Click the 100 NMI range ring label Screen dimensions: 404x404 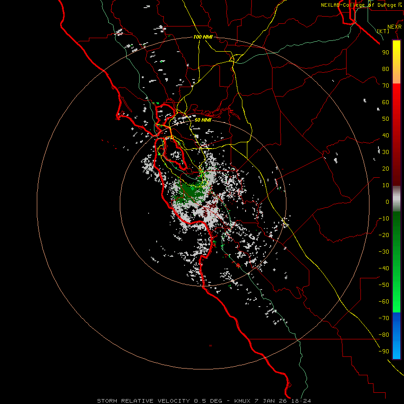[203, 37]
